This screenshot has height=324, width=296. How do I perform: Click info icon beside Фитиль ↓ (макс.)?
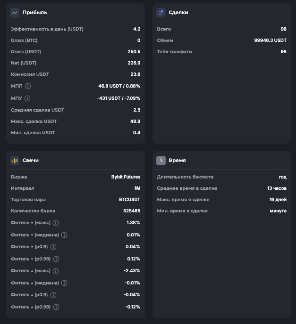pyautogui.click(x=56, y=271)
